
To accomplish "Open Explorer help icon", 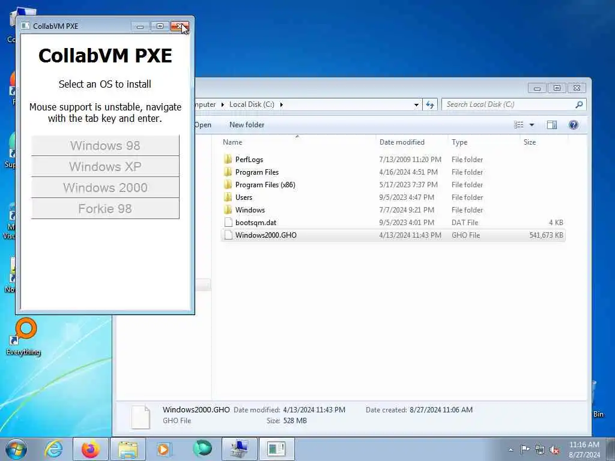I will (573, 125).
